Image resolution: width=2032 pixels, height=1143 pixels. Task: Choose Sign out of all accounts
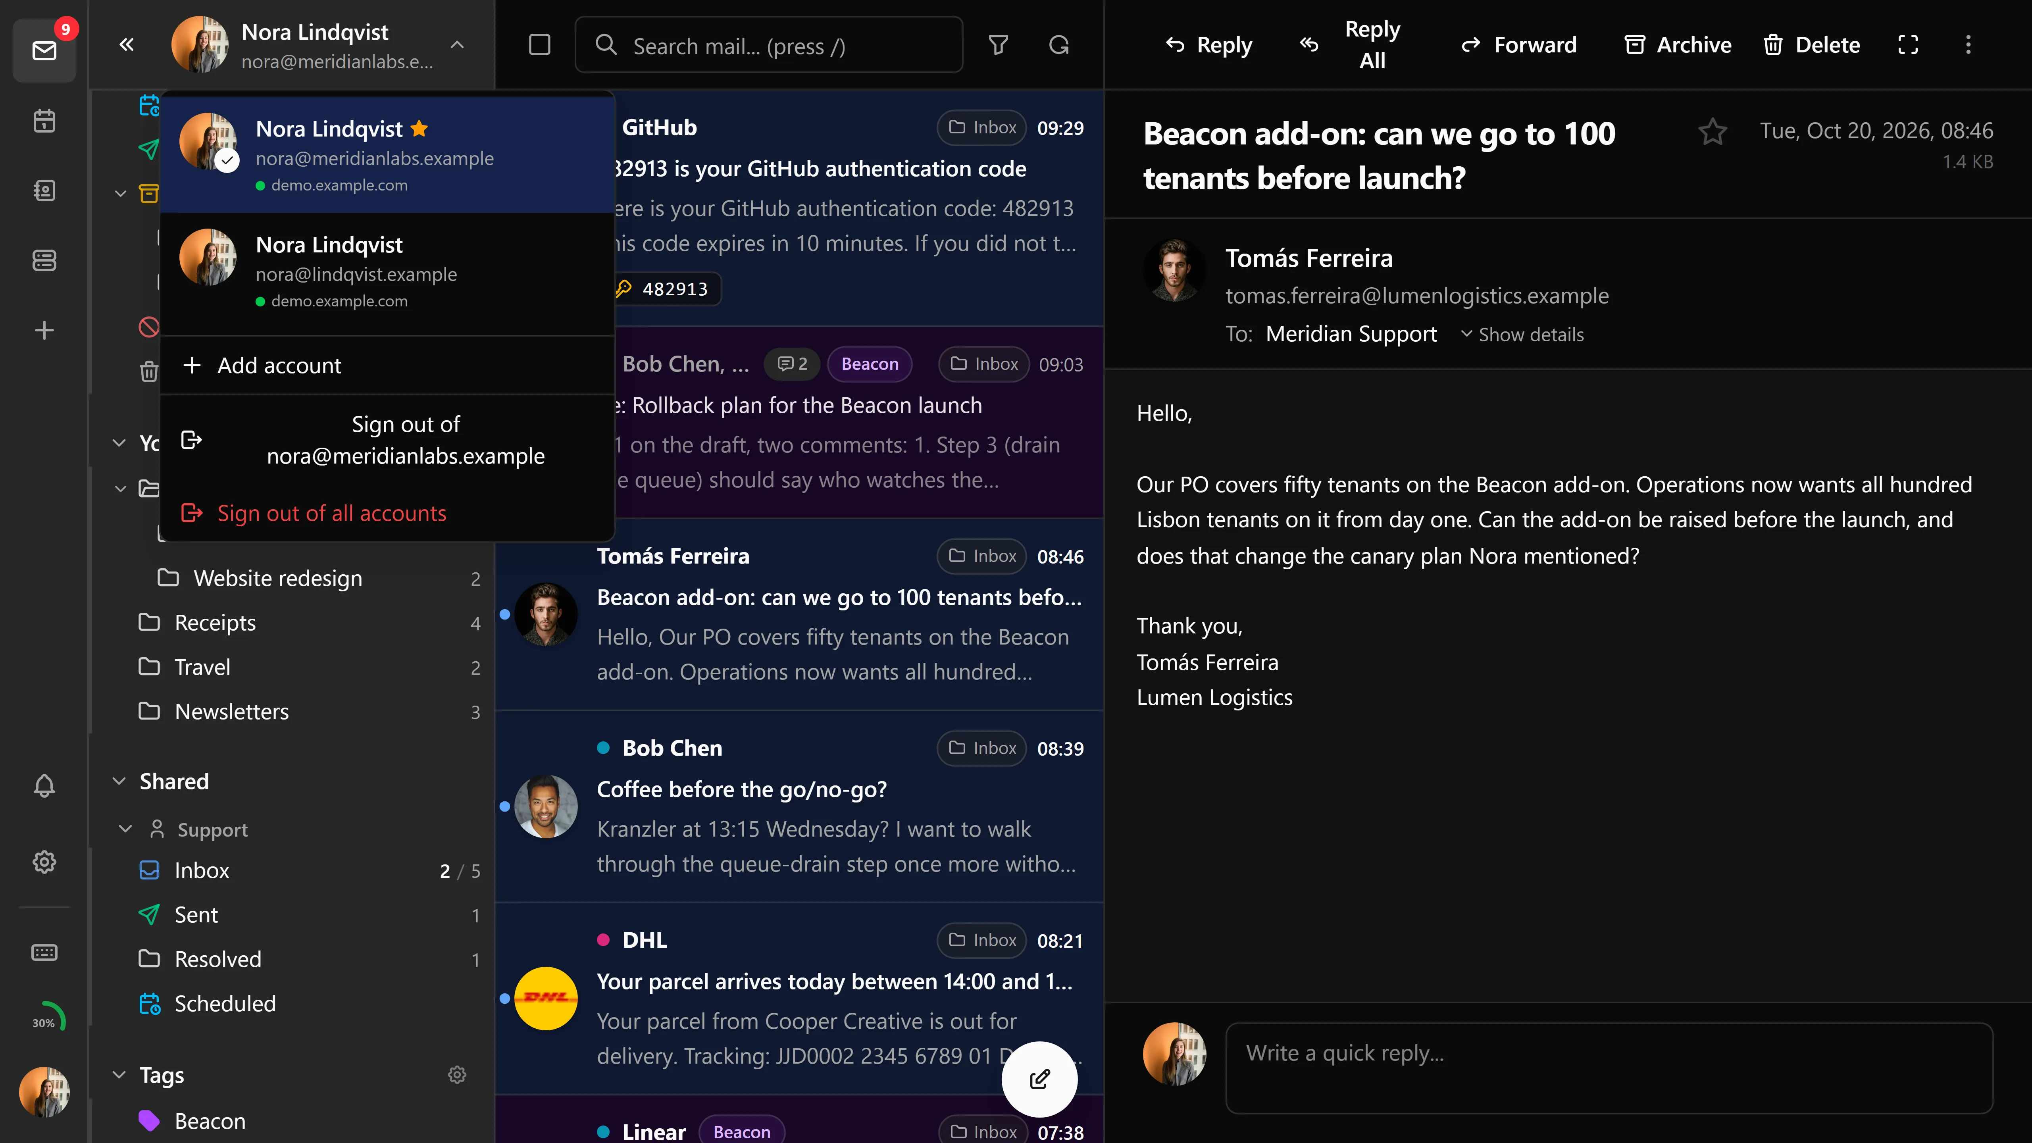click(387, 514)
